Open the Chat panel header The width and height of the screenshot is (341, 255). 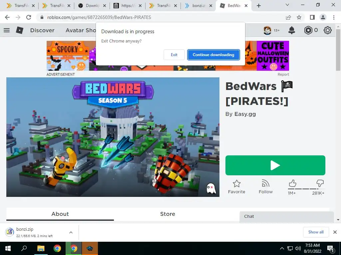coord(287,216)
